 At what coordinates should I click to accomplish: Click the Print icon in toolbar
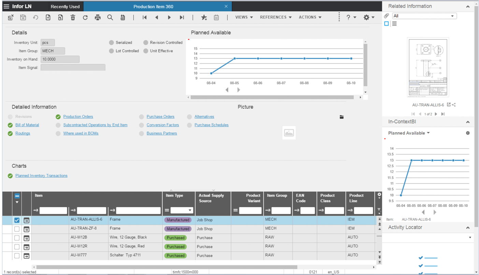tap(98, 17)
